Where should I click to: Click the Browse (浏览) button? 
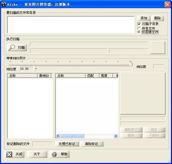[154, 130]
